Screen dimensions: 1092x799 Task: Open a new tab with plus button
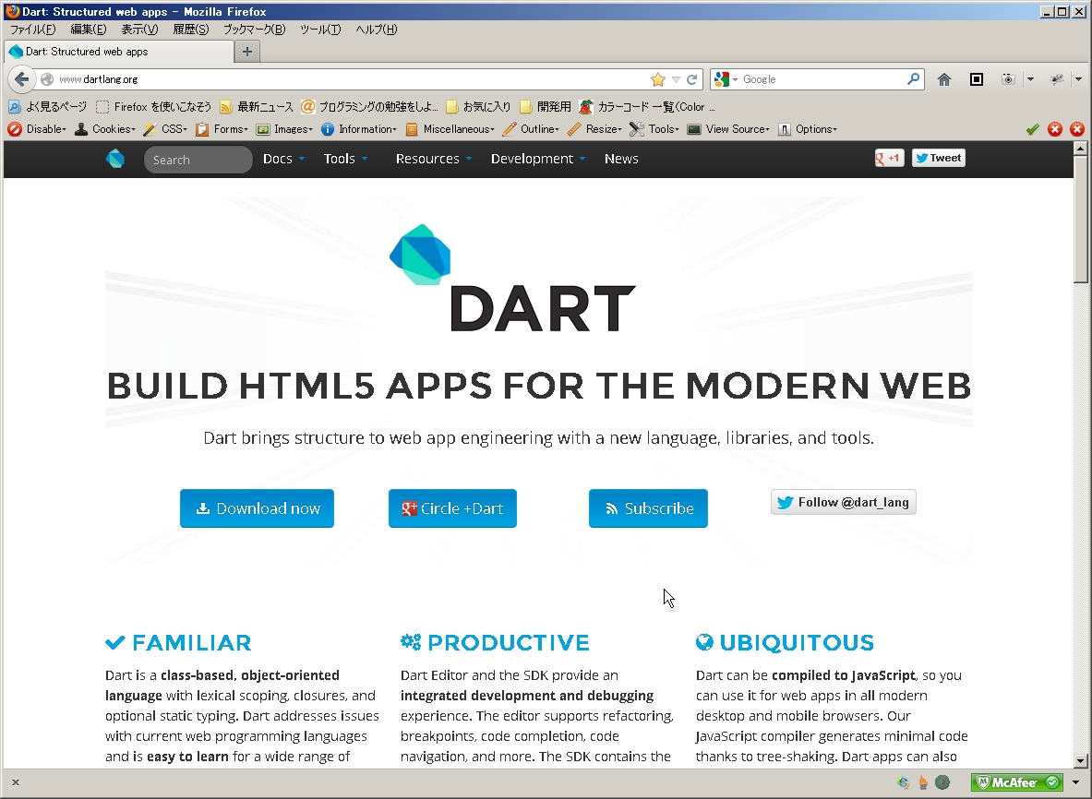pyautogui.click(x=246, y=52)
